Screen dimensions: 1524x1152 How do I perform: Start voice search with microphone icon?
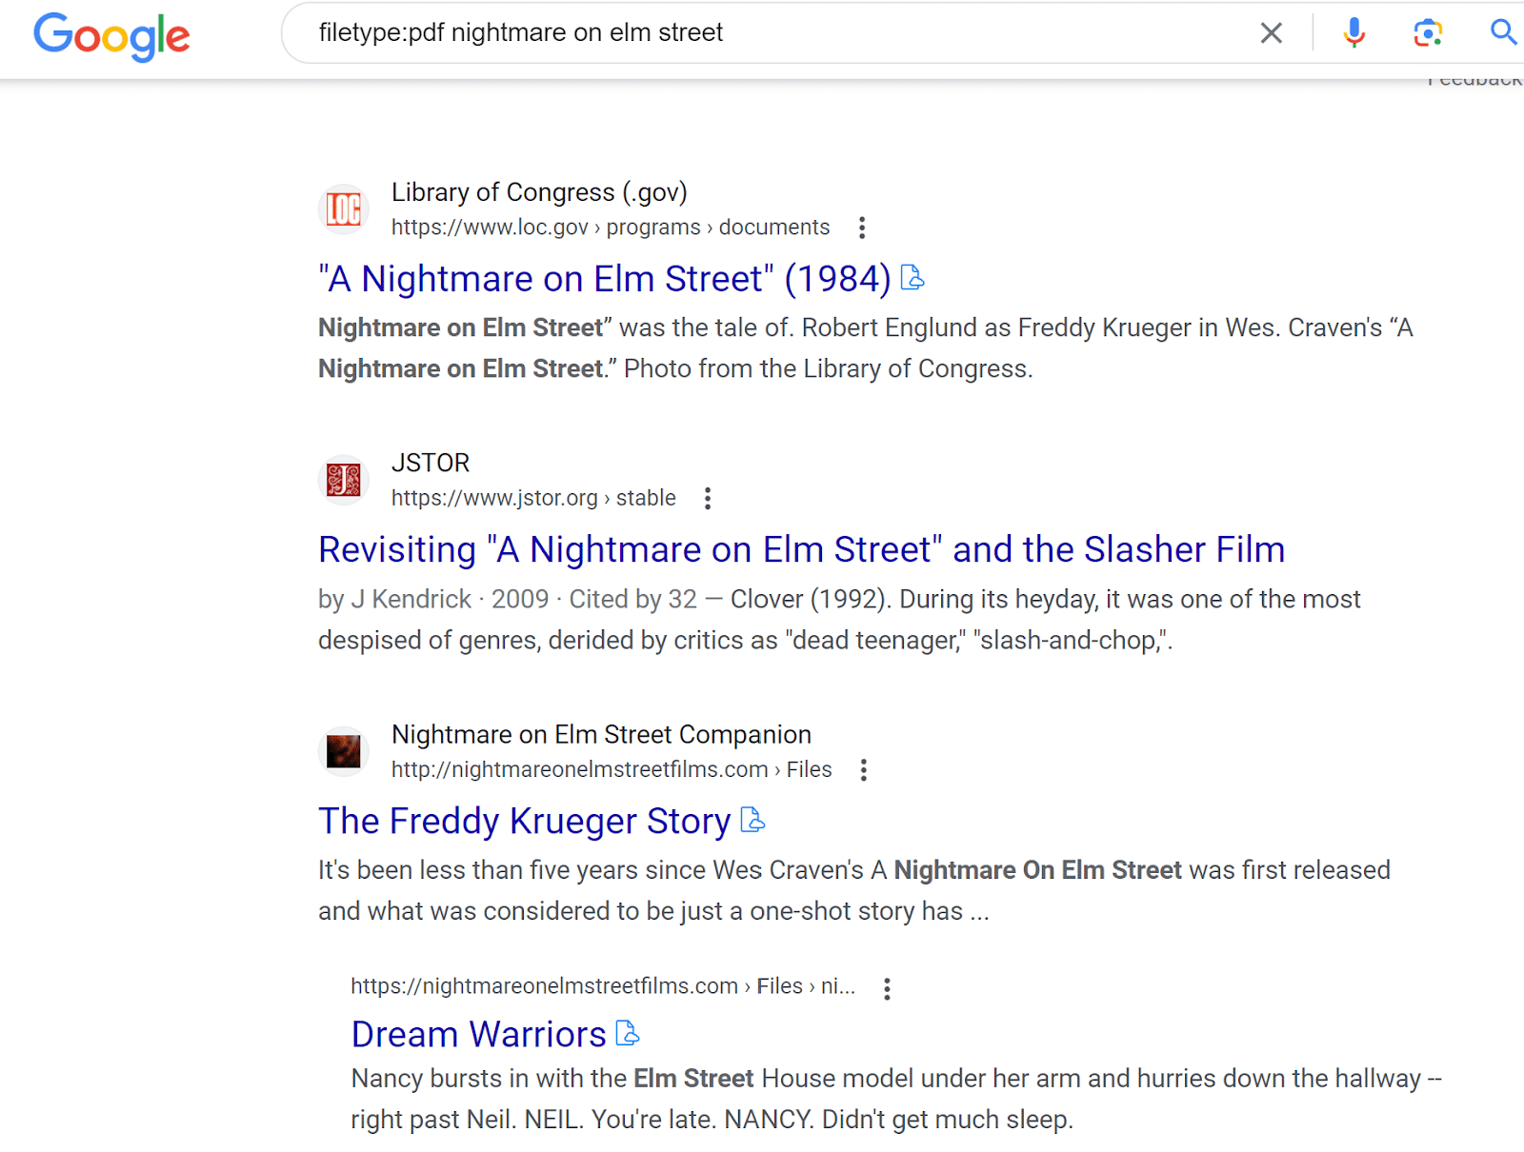point(1354,33)
